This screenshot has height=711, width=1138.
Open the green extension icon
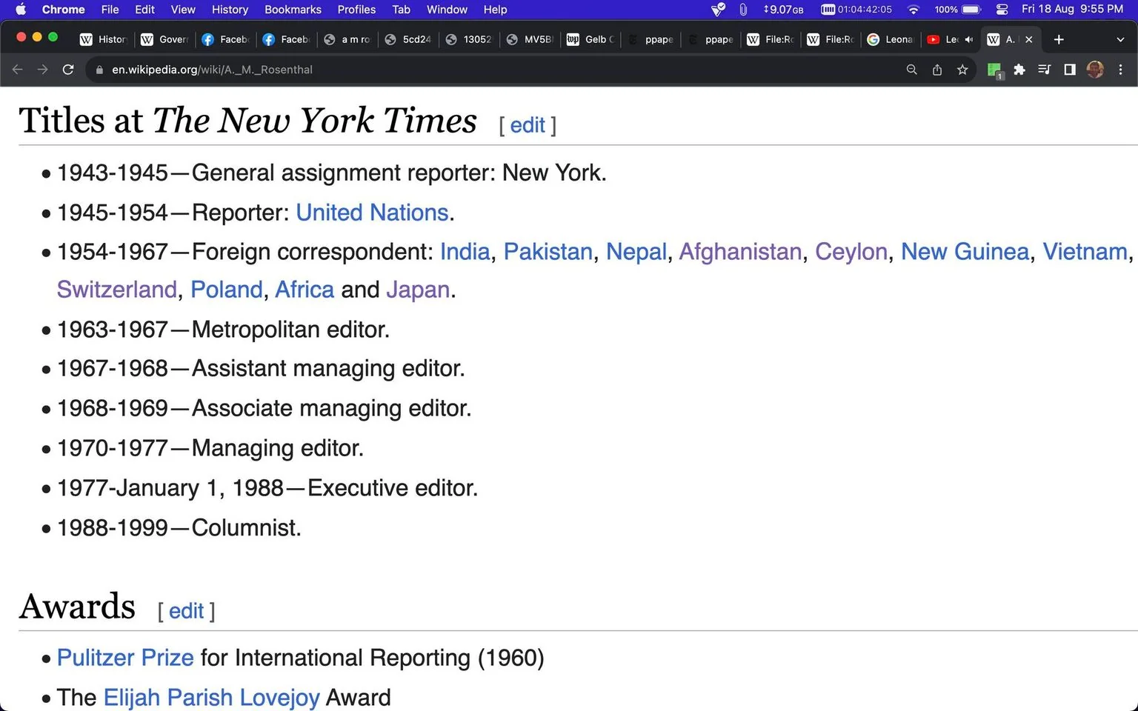995,70
